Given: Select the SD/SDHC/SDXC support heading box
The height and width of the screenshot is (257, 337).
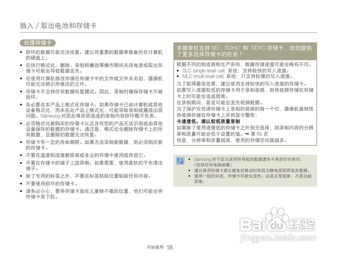Looking at the screenshot, I should click(245, 52).
